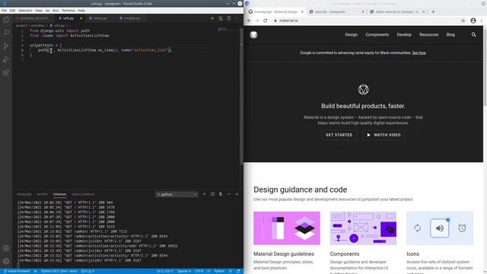This screenshot has width=487, height=274.
Task: Open the Components card image
Action: coord(363,228)
